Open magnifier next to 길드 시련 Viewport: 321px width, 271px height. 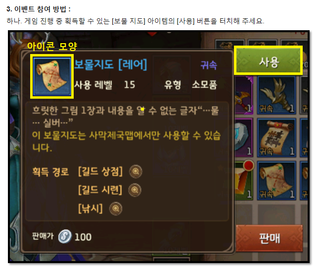[135, 190]
